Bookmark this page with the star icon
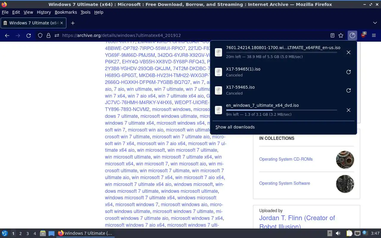381x238 pixels. click(x=341, y=35)
